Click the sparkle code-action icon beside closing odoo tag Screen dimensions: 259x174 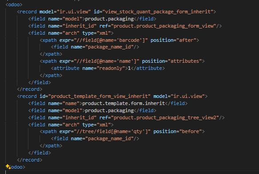click(8, 166)
